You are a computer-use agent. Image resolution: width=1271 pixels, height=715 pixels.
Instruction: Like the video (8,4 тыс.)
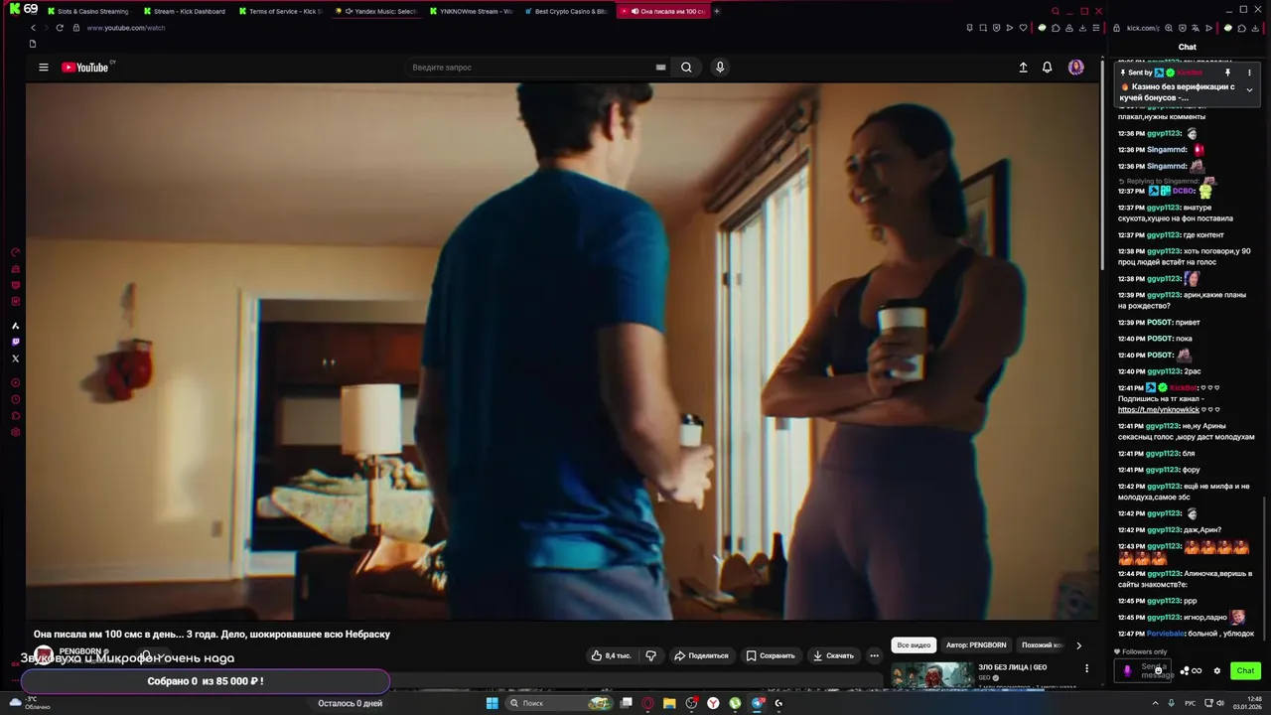point(611,655)
